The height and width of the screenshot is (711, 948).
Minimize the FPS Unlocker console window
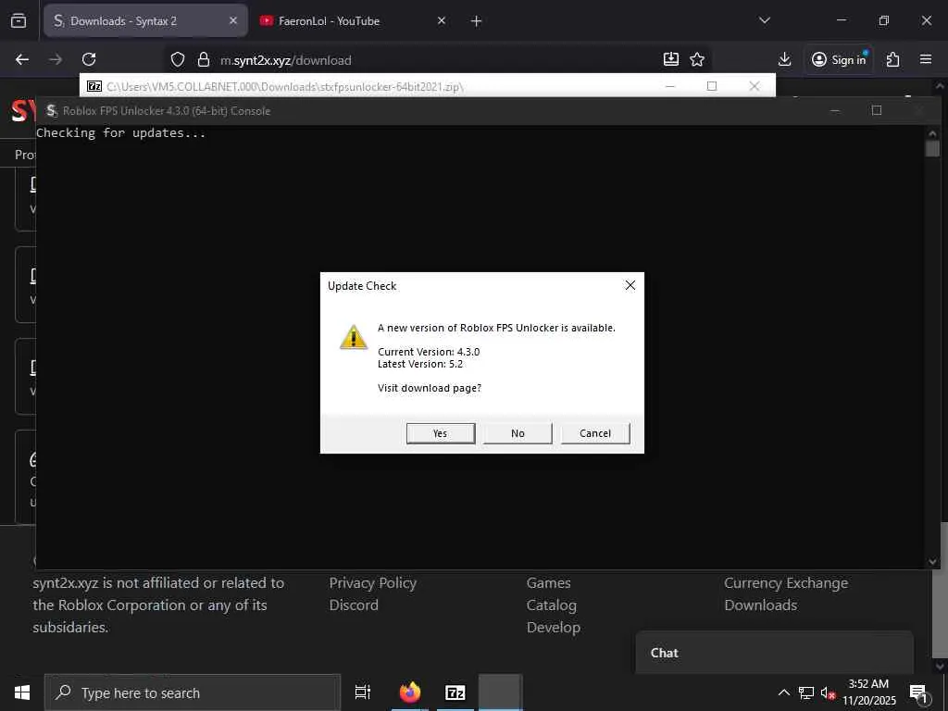pos(835,111)
